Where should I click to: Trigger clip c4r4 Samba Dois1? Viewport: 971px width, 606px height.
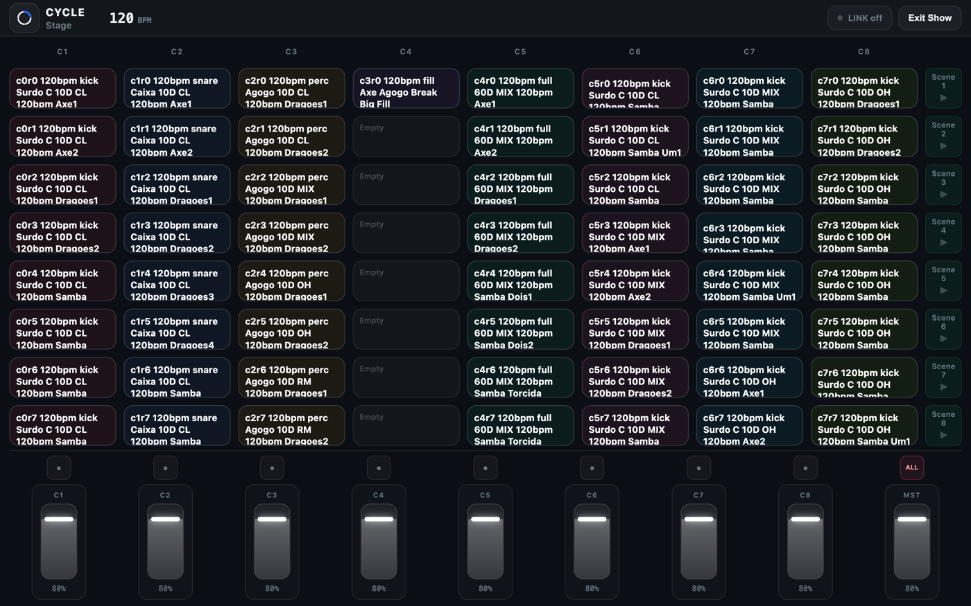point(520,281)
